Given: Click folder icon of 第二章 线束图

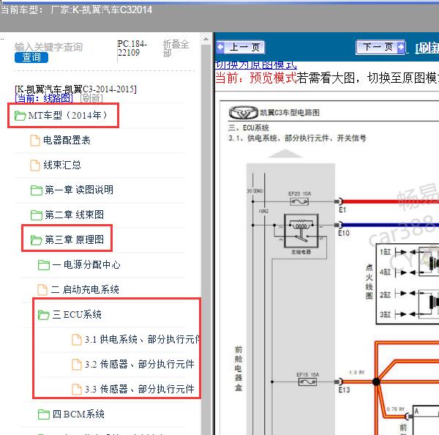Looking at the screenshot, I should 36,215.
